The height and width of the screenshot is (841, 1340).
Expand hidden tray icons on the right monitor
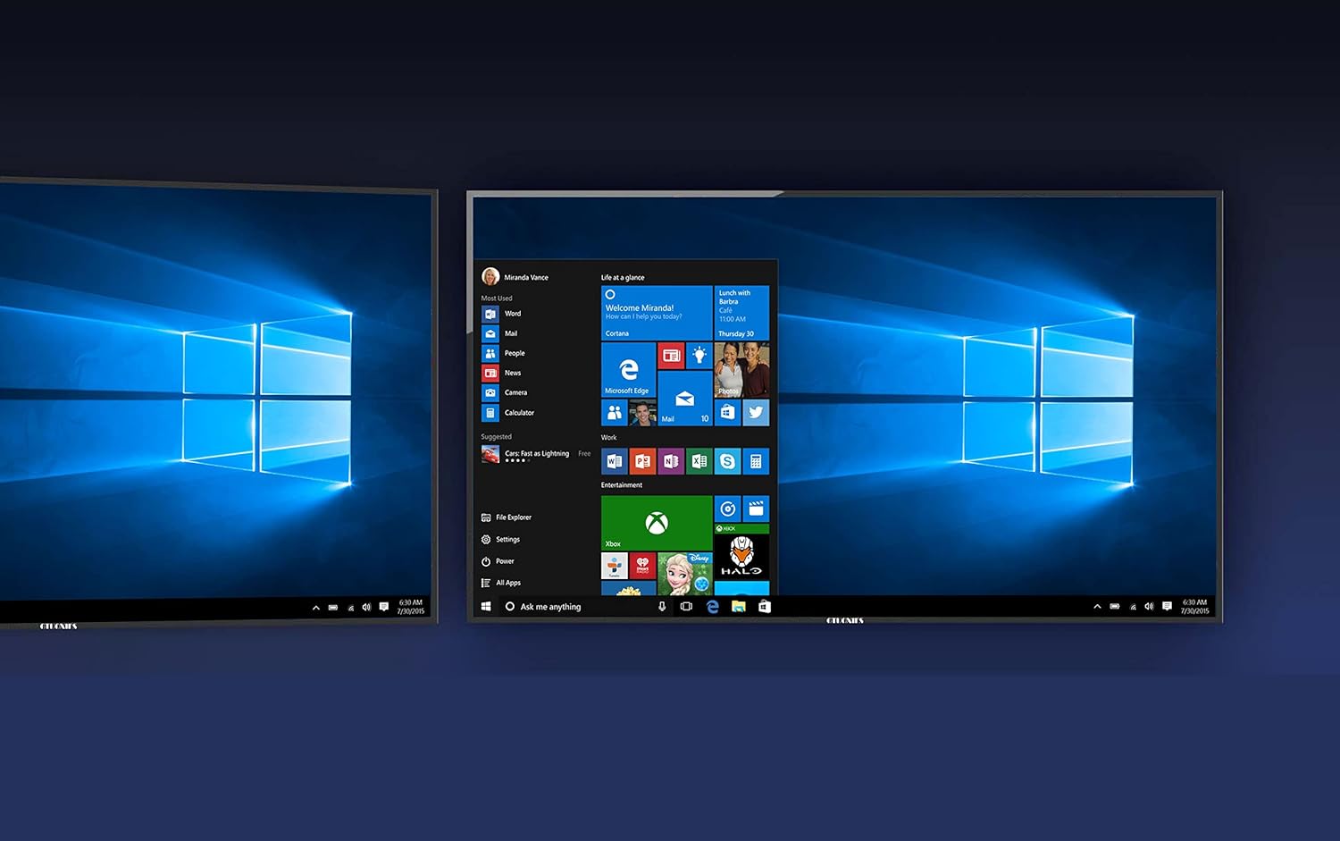tap(1097, 607)
